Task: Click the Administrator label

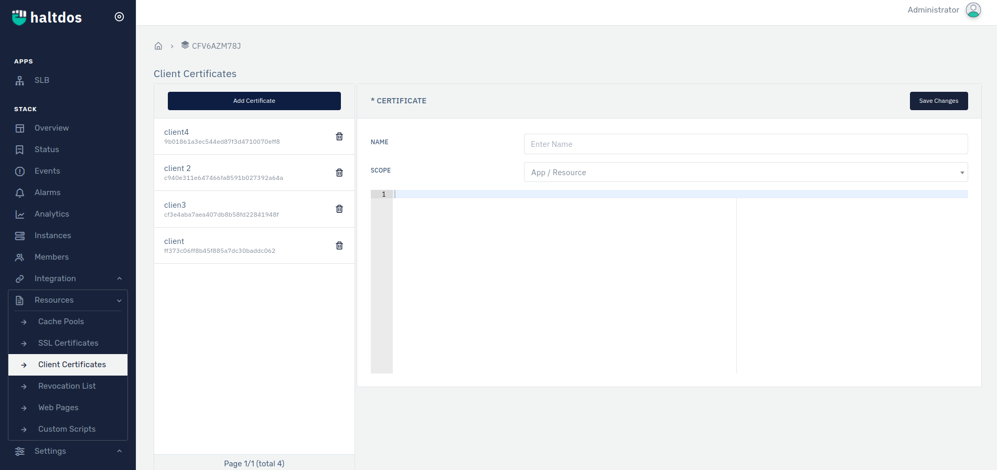Action: (x=933, y=10)
